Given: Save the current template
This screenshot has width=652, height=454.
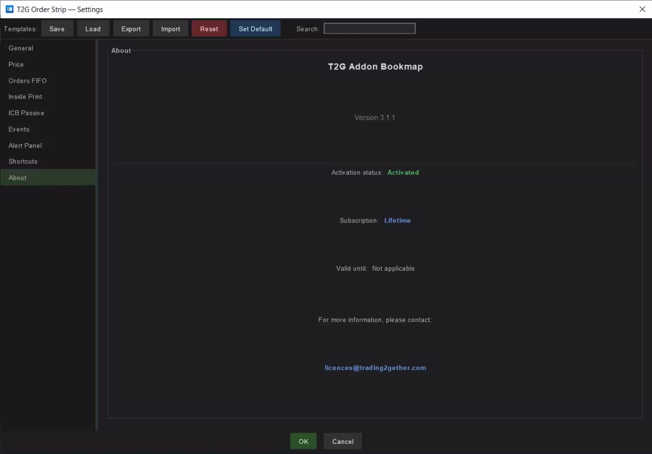Looking at the screenshot, I should click(x=57, y=29).
